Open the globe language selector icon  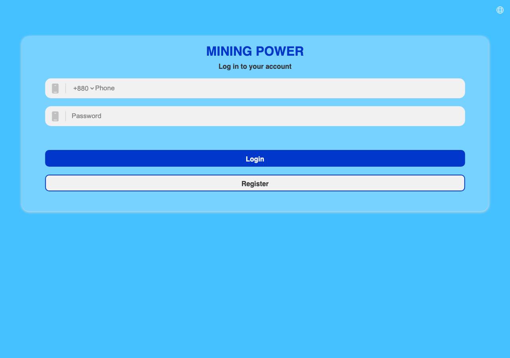pos(500,10)
